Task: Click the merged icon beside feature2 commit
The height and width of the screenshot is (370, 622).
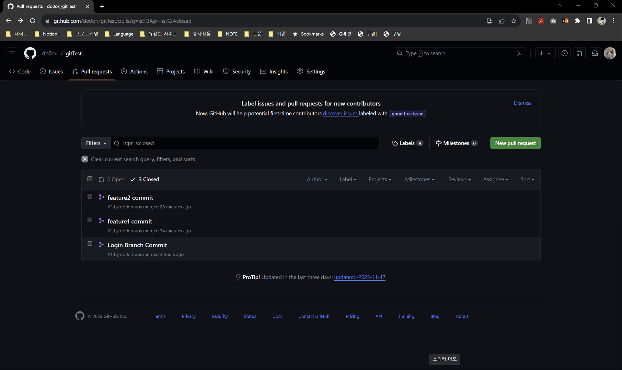Action: 101,197
